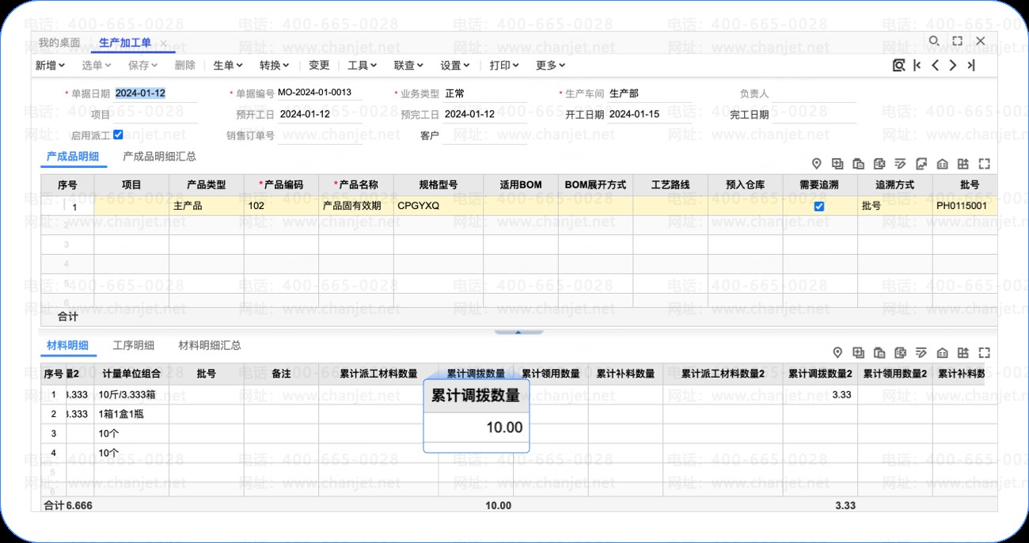Image resolution: width=1029 pixels, height=543 pixels.
Task: Click fullscreen icon of 材料明细 grid
Action: pos(985,353)
